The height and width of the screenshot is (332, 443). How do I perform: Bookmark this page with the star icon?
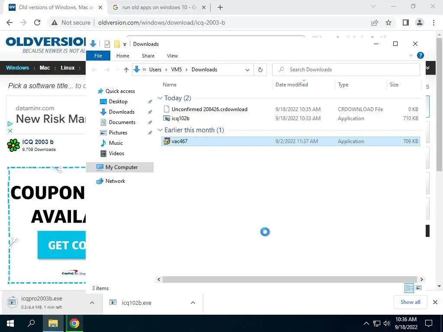389,22
